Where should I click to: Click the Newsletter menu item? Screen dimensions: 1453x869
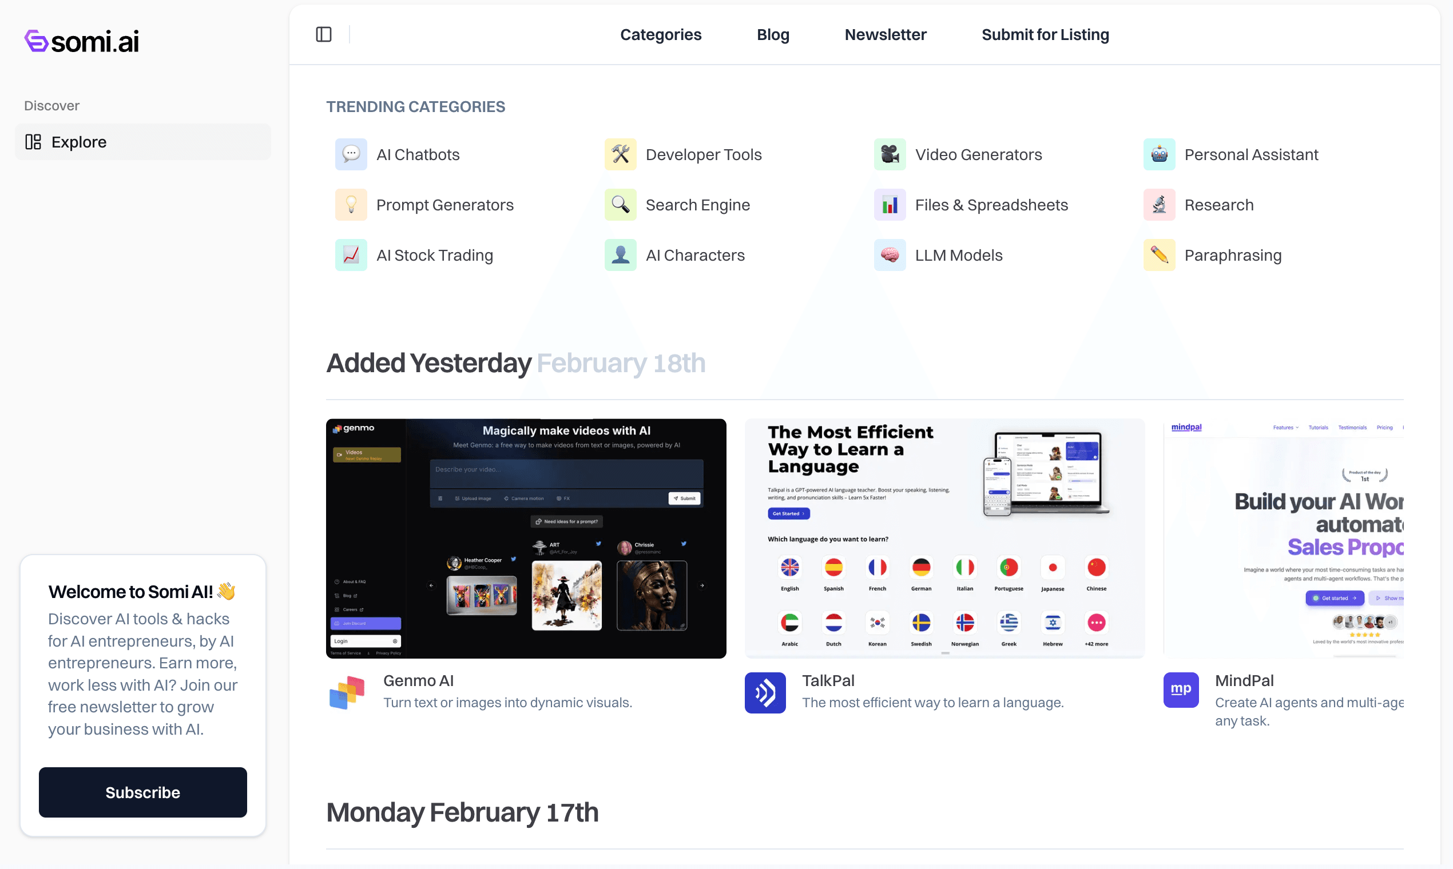pos(885,34)
